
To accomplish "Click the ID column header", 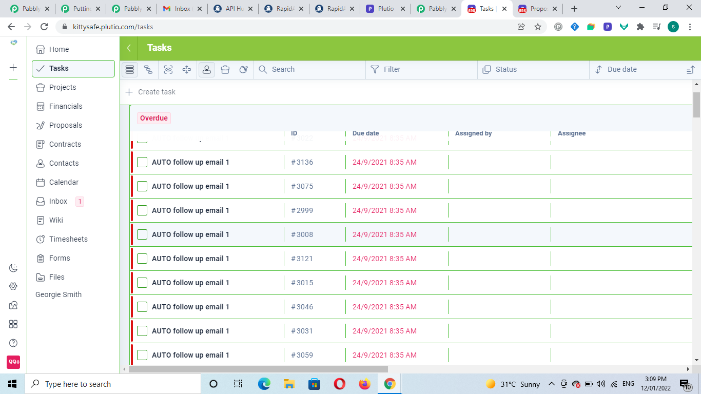I will click(x=294, y=133).
